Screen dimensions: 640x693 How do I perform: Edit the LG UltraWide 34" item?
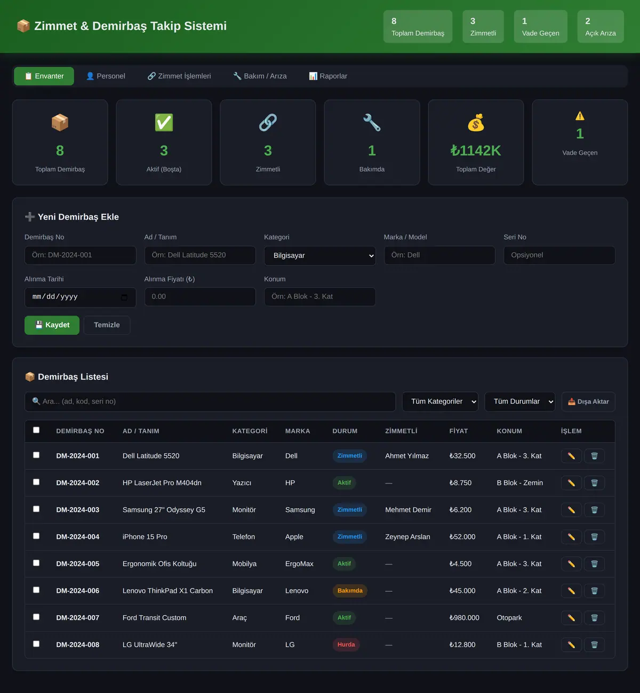pyautogui.click(x=571, y=645)
